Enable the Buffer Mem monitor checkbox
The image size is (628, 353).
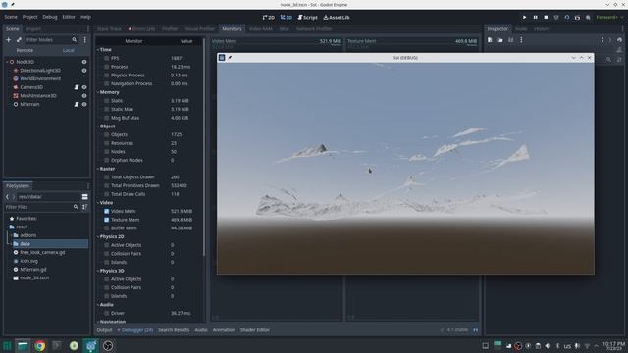pos(107,228)
